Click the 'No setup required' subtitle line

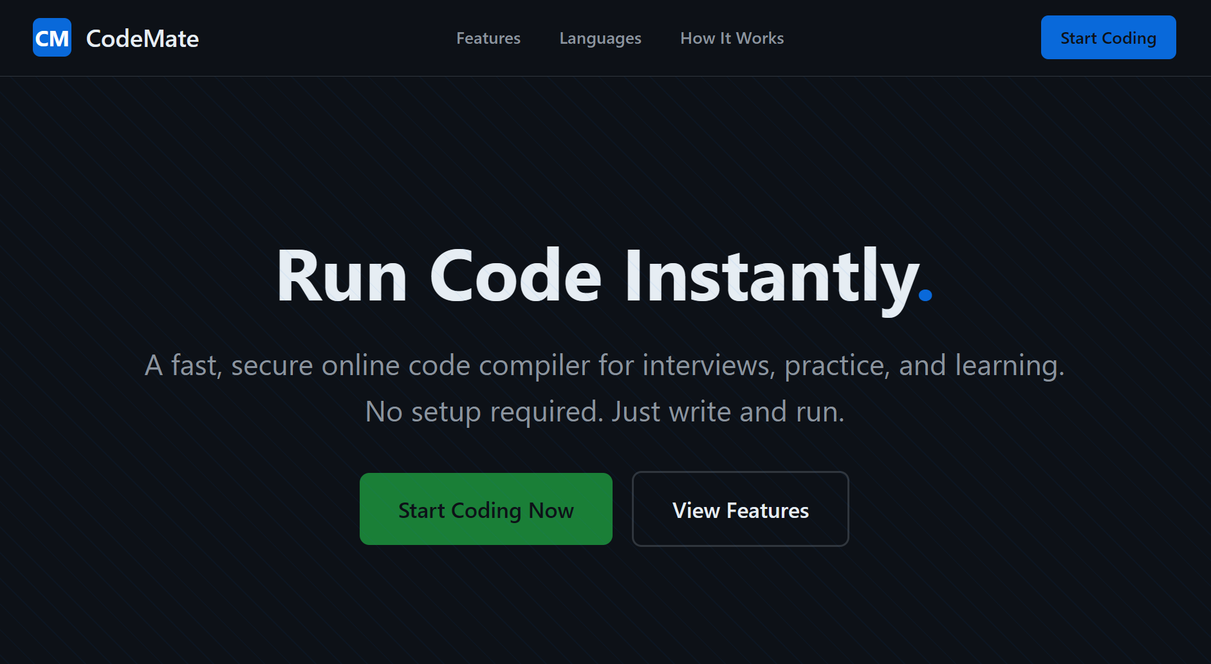tap(483, 412)
